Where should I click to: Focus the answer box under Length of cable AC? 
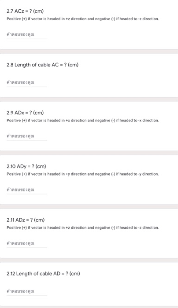pyautogui.click(x=27, y=83)
